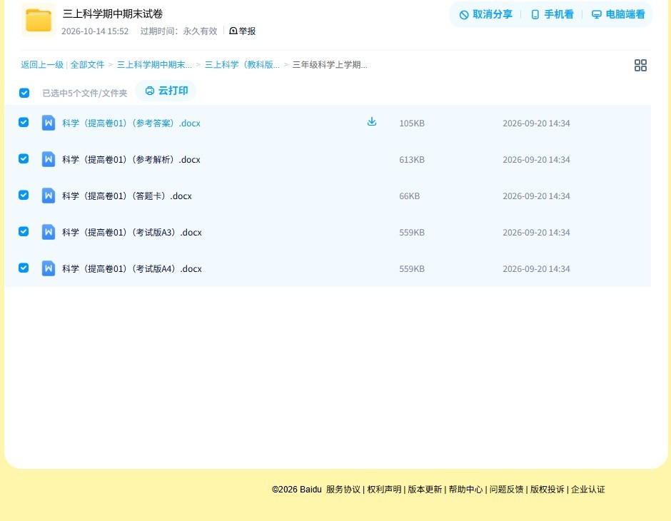Click Word icon of 考试版A3 file
The height and width of the screenshot is (521, 671).
click(49, 232)
